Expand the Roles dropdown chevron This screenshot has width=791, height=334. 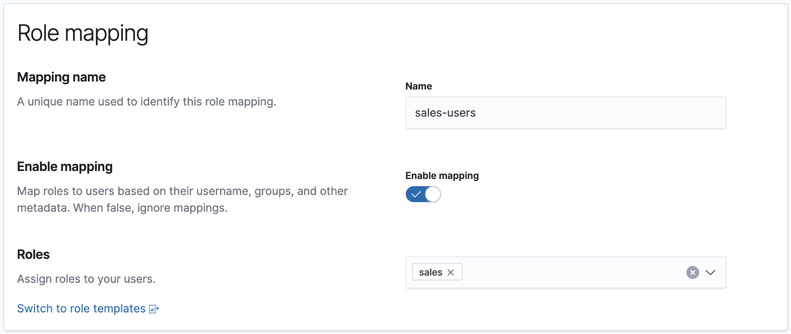pyautogui.click(x=710, y=272)
